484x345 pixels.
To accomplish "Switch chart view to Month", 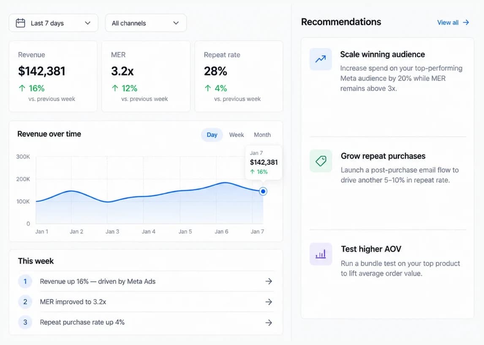I will [262, 135].
